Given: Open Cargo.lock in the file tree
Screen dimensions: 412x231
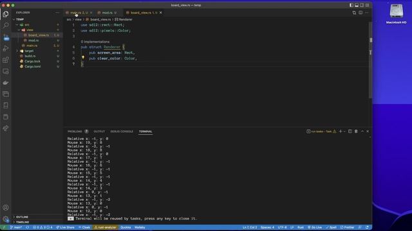Looking at the screenshot, I should coord(32,62).
